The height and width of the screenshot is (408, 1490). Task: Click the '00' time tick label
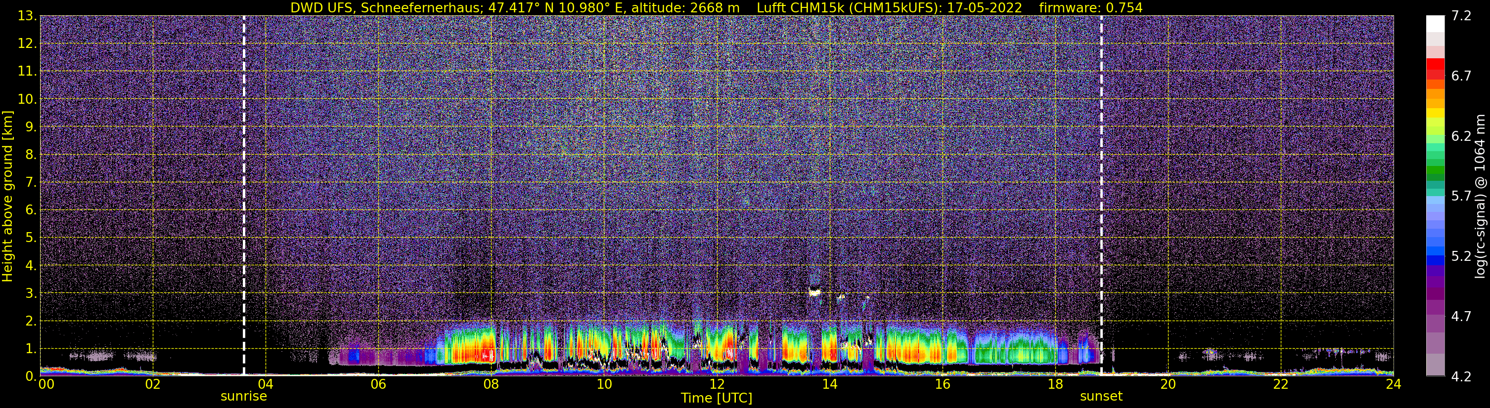[x=46, y=385]
